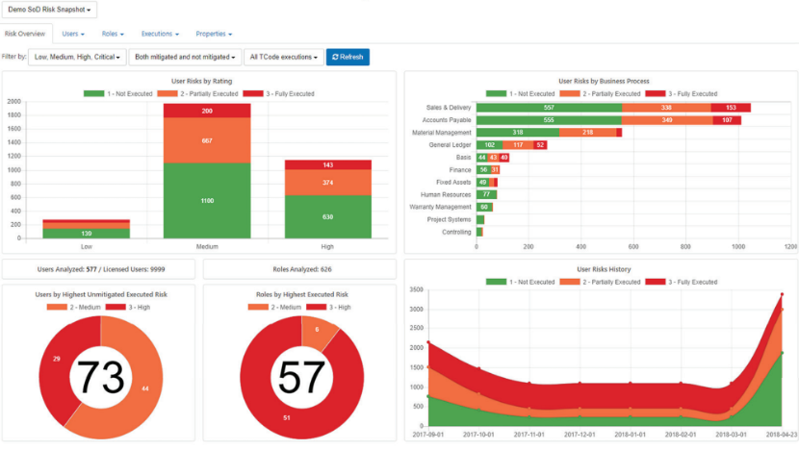Click the 29 red slice in Users donut
The width and height of the screenshot is (799, 450).
coord(56,360)
